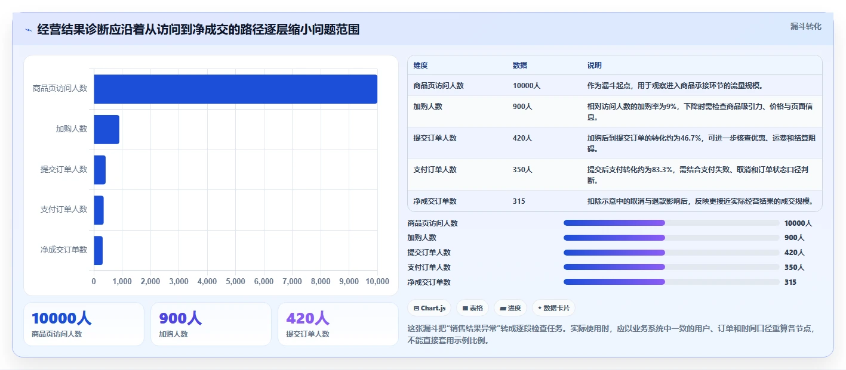Click the 提交订单人数 bar in the chart
846x370 pixels.
click(x=100, y=170)
